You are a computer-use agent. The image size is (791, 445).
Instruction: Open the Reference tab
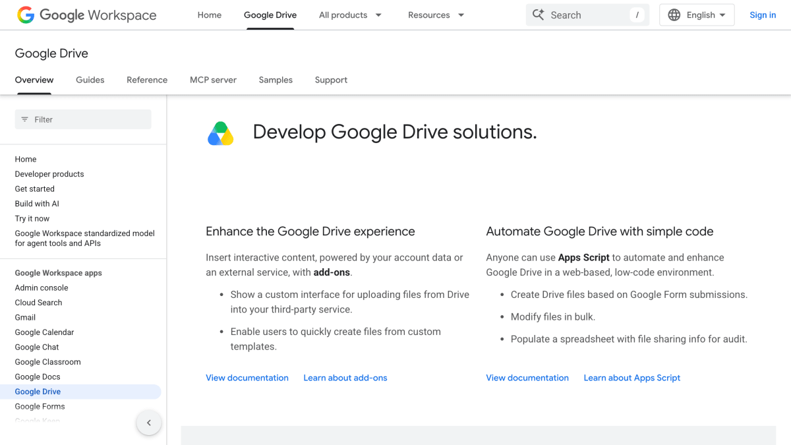pyautogui.click(x=147, y=80)
